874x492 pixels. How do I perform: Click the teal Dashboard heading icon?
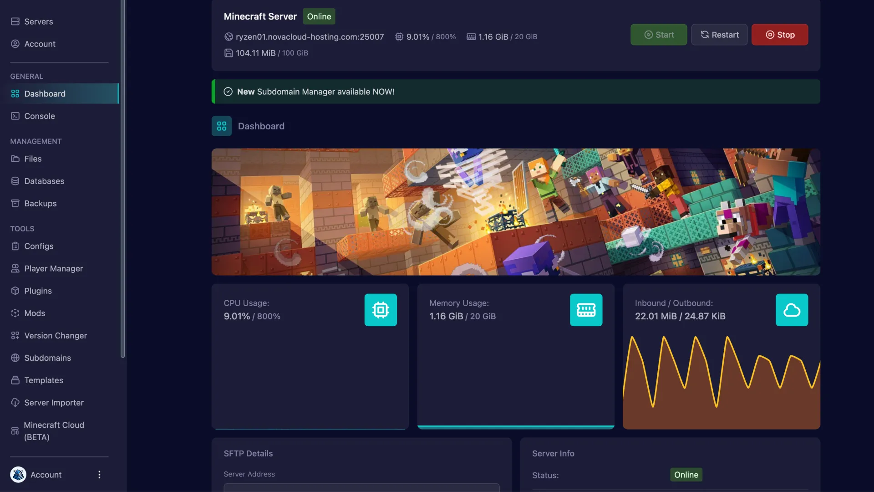[222, 126]
